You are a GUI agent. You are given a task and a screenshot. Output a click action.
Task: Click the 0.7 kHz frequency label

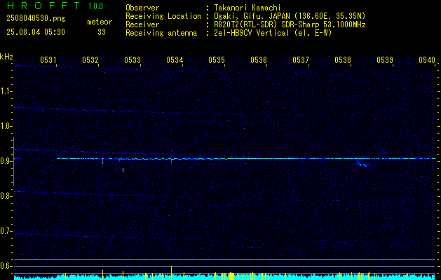tap(6, 231)
